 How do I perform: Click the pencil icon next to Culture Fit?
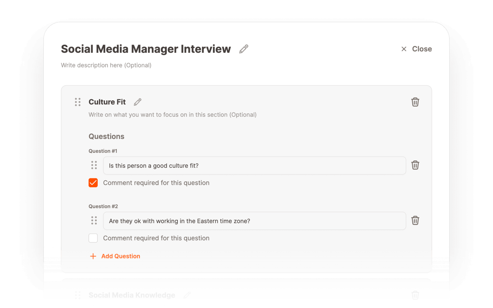point(138,102)
